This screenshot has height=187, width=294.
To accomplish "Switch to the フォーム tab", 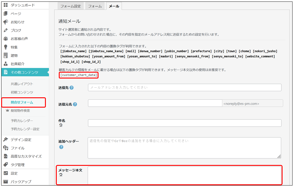I will (95, 6).
